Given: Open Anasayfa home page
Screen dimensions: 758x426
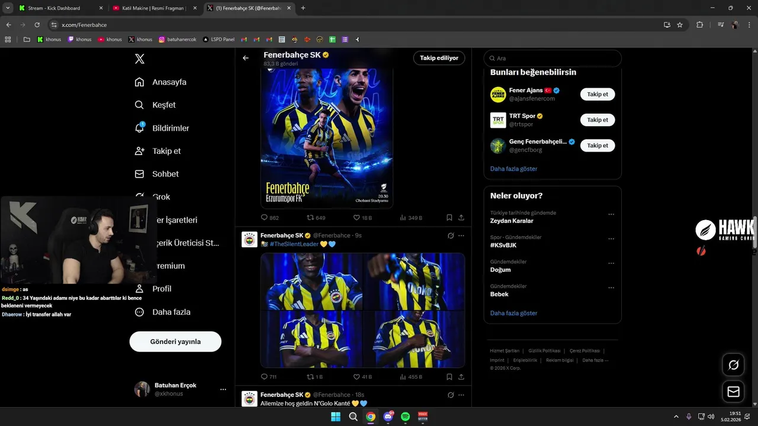Looking at the screenshot, I should coord(161,82).
